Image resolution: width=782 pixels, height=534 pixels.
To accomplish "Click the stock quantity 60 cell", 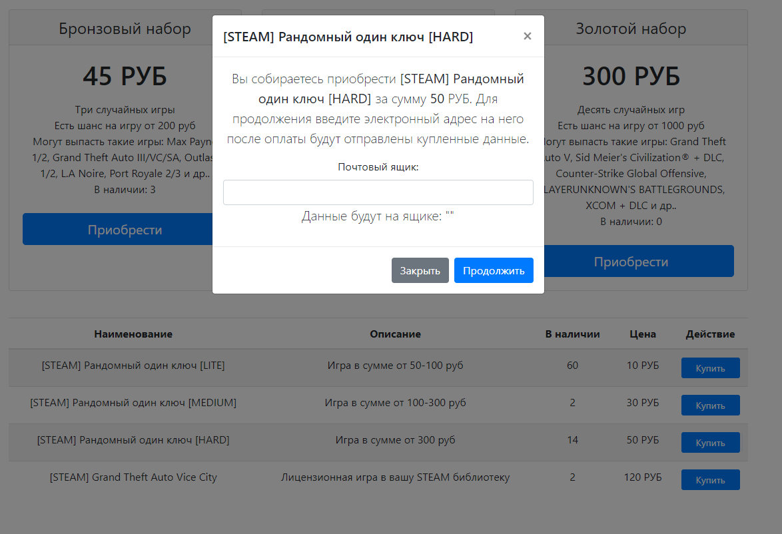I will 573,366.
